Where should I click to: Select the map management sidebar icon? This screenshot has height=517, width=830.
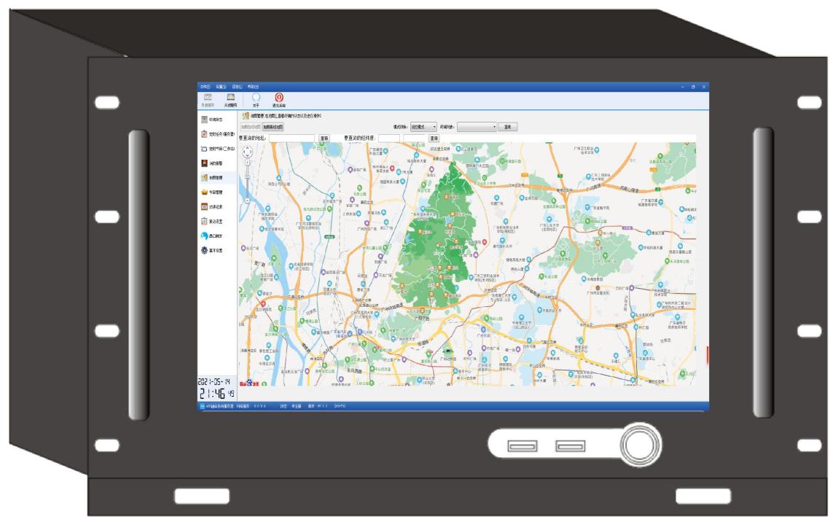pyautogui.click(x=205, y=178)
